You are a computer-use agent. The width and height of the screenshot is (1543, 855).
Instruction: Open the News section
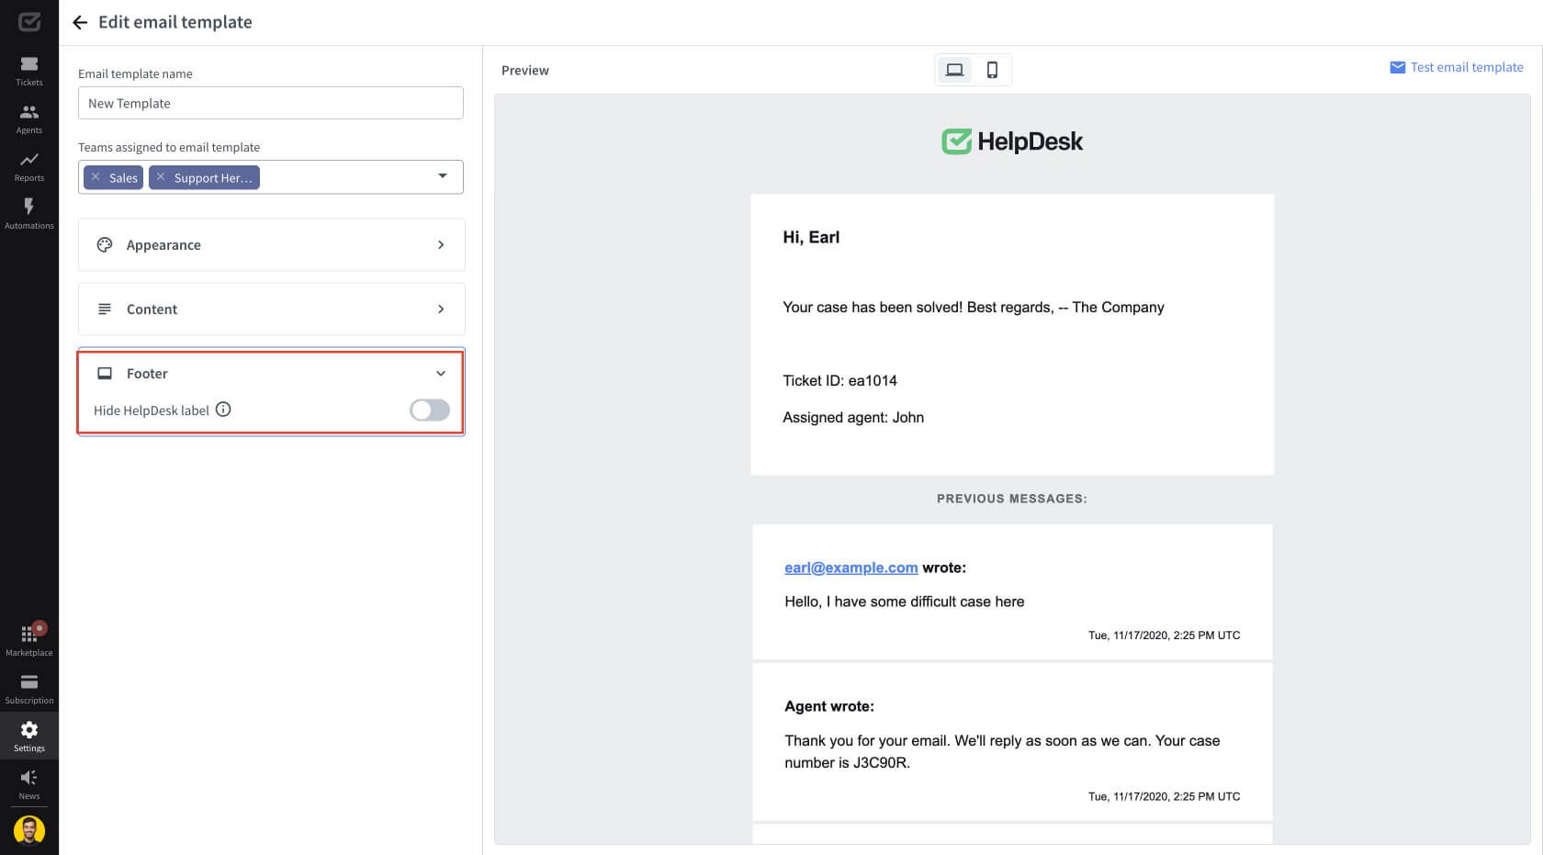coord(29,784)
